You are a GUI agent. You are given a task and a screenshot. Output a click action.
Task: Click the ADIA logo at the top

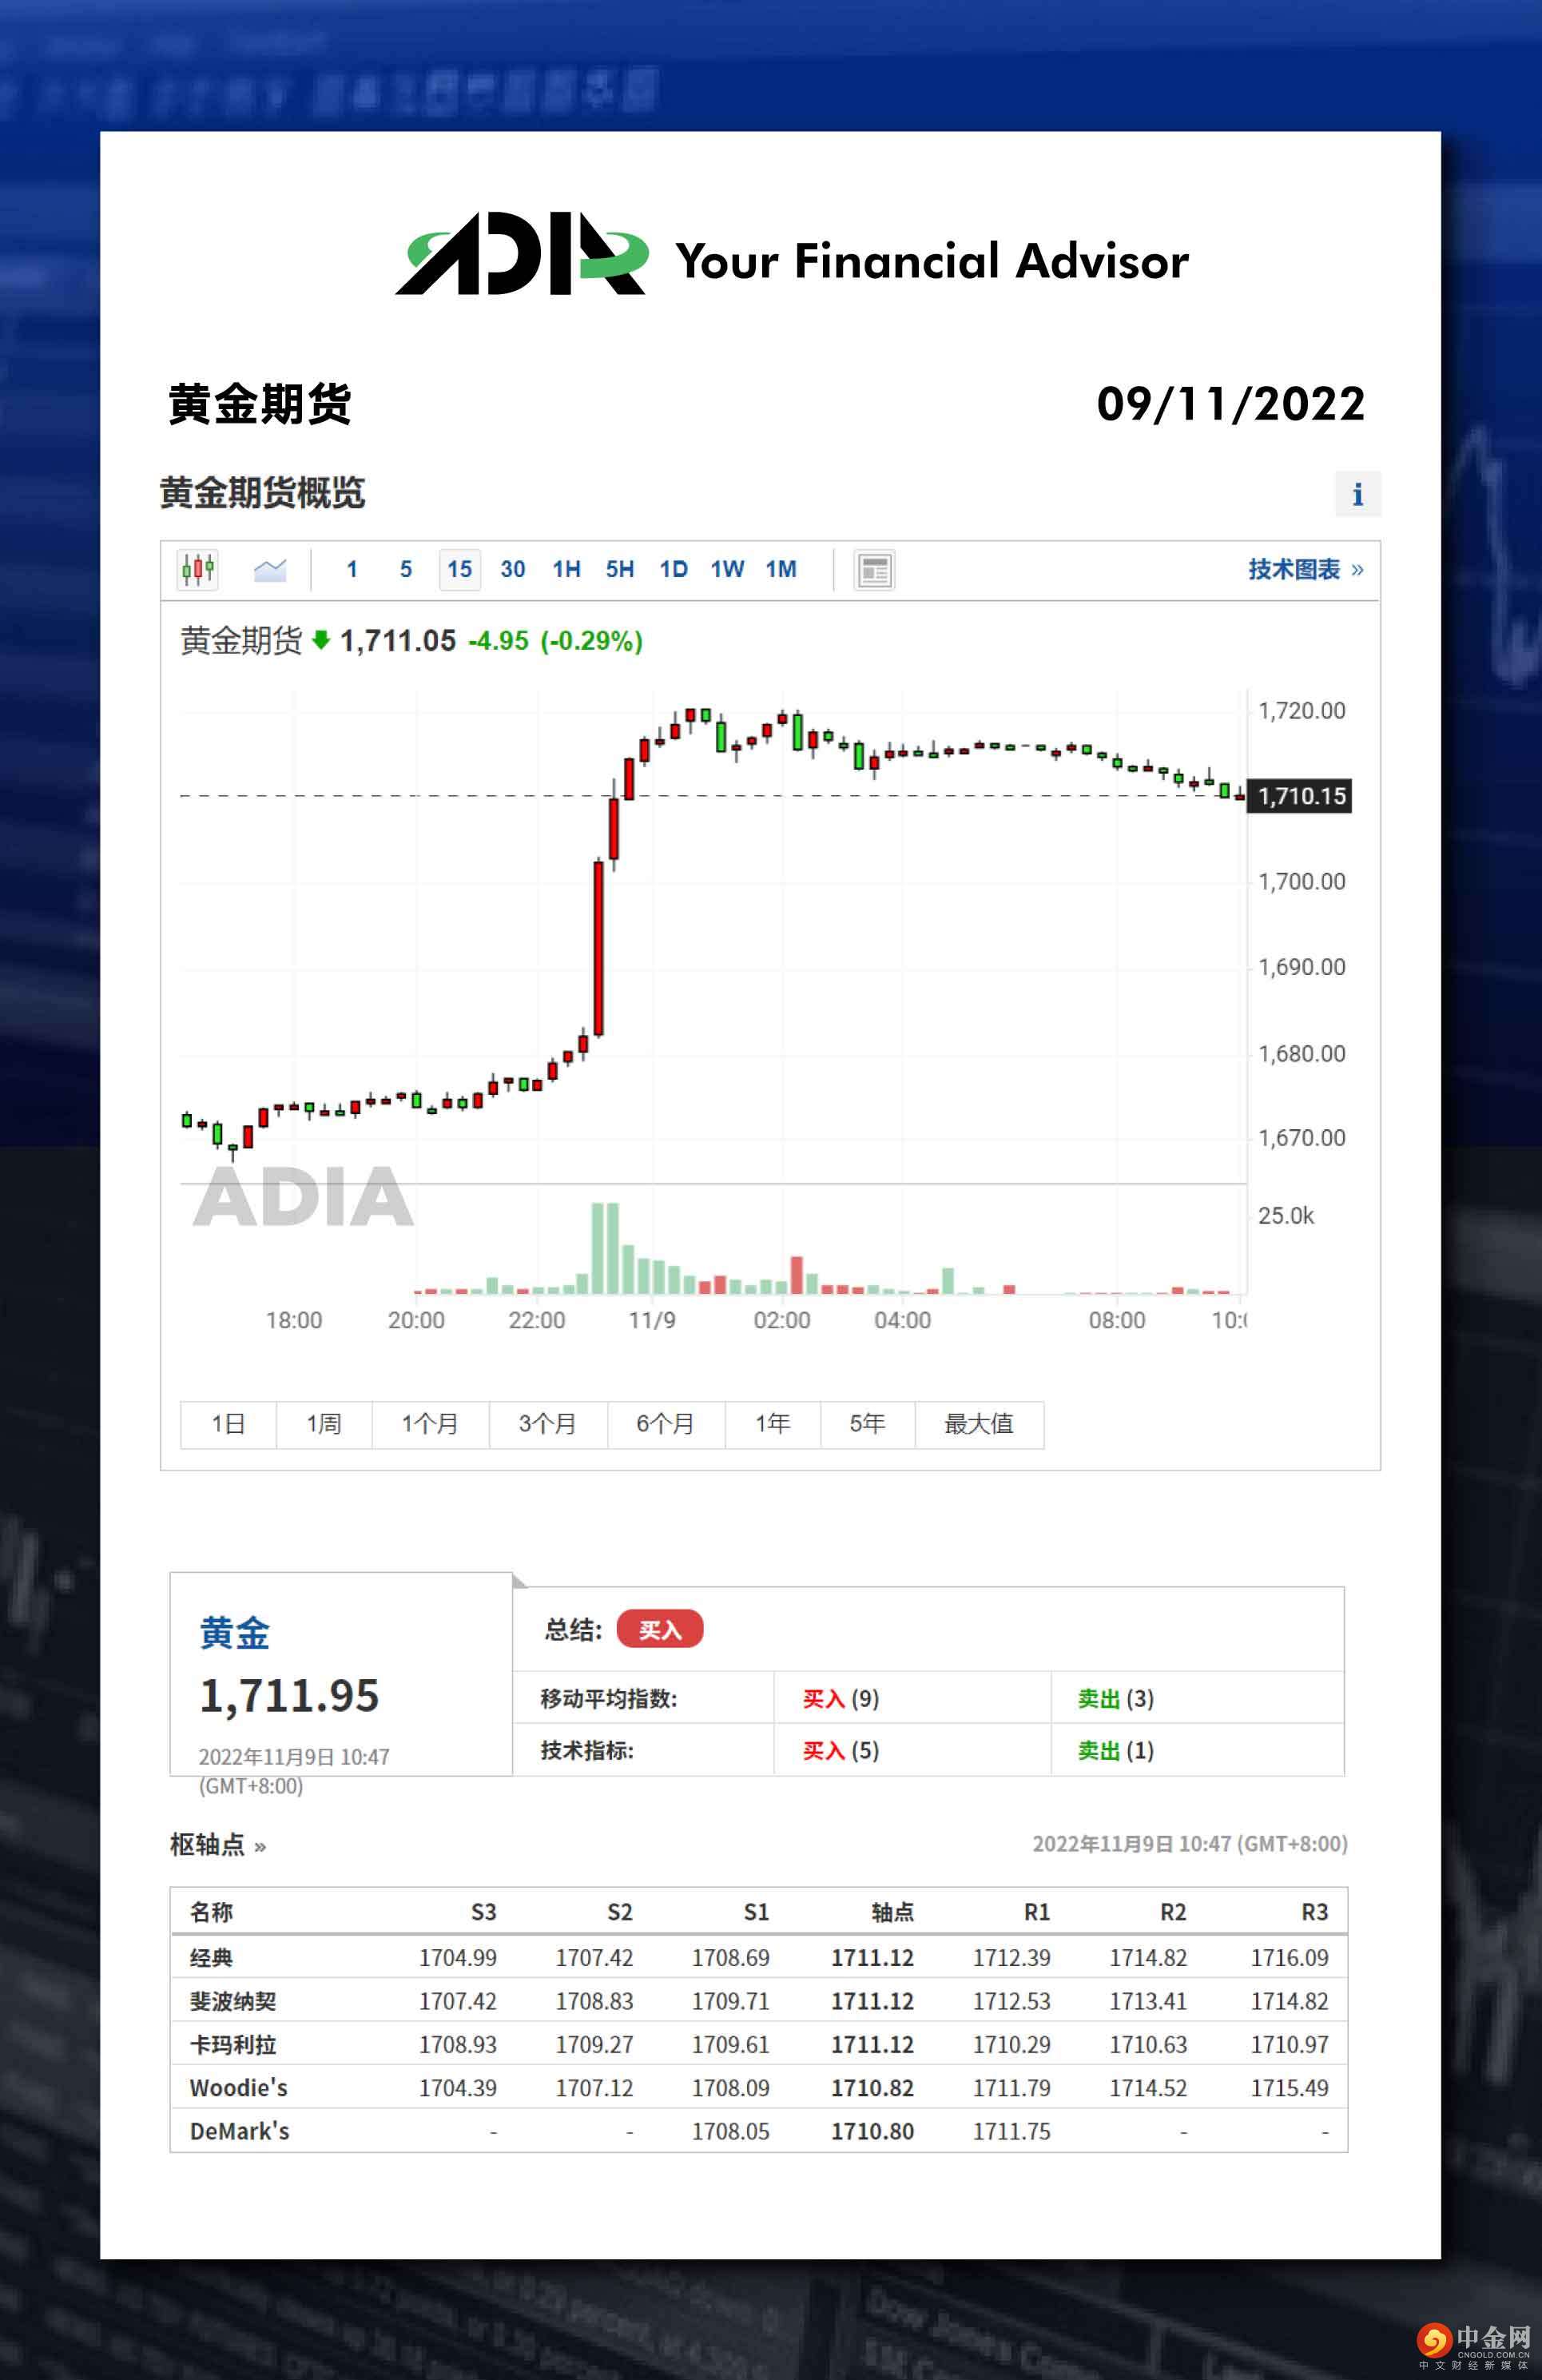point(521,255)
